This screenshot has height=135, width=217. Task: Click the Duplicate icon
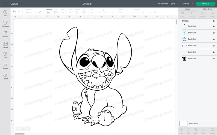pyautogui.click(x=203, y=13)
